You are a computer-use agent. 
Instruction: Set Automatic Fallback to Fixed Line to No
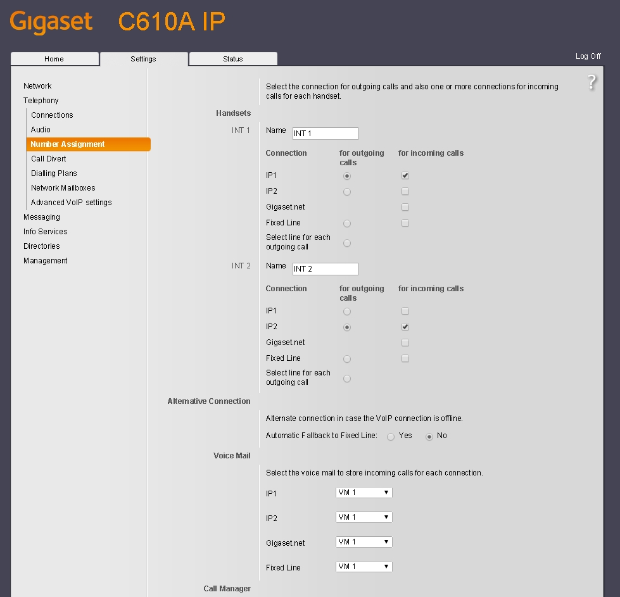[x=429, y=437]
